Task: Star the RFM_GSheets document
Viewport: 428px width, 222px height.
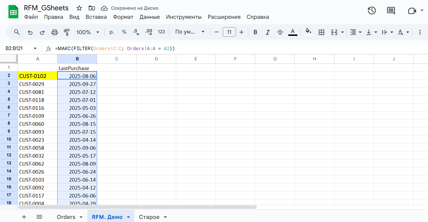Action: point(79,8)
